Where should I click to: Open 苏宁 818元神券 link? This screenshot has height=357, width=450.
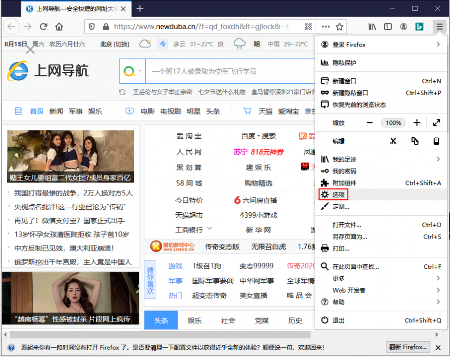[258, 152]
